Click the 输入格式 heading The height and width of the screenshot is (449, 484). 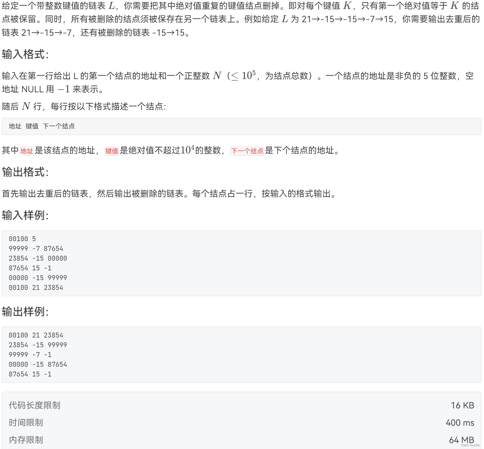click(25, 54)
